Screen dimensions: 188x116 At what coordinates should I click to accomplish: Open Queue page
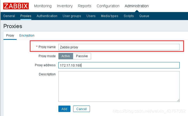pyautogui.click(x=144, y=16)
